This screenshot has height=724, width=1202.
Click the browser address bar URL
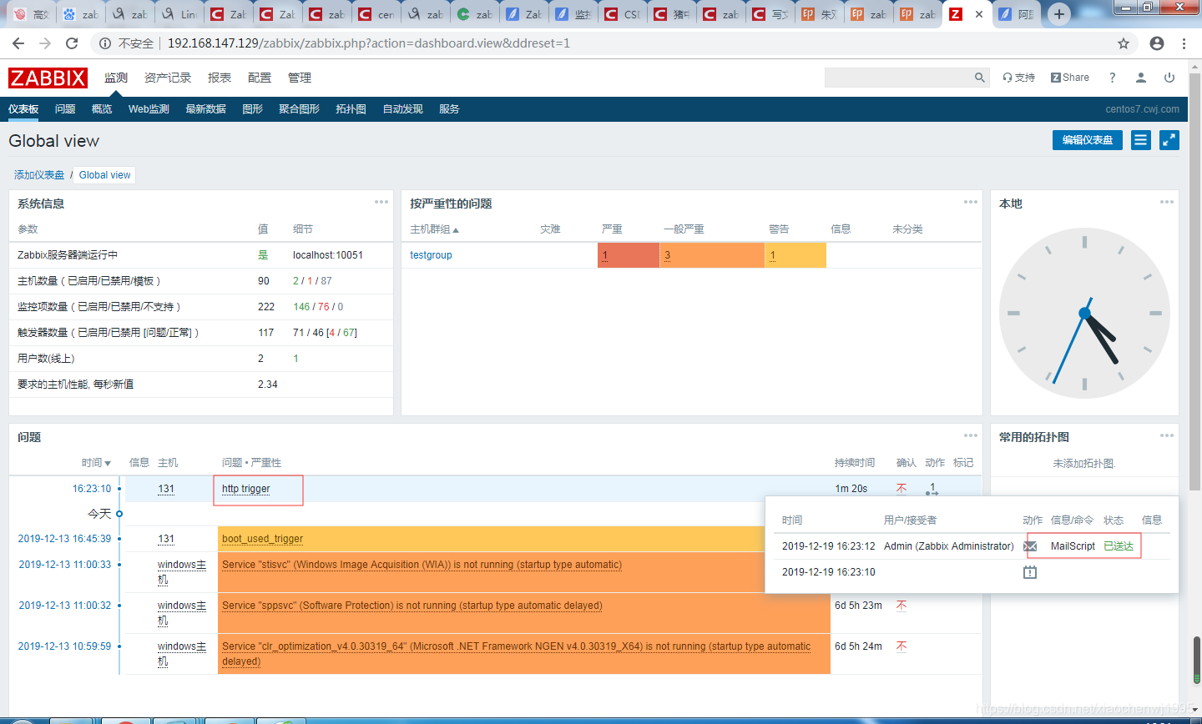pyautogui.click(x=369, y=43)
